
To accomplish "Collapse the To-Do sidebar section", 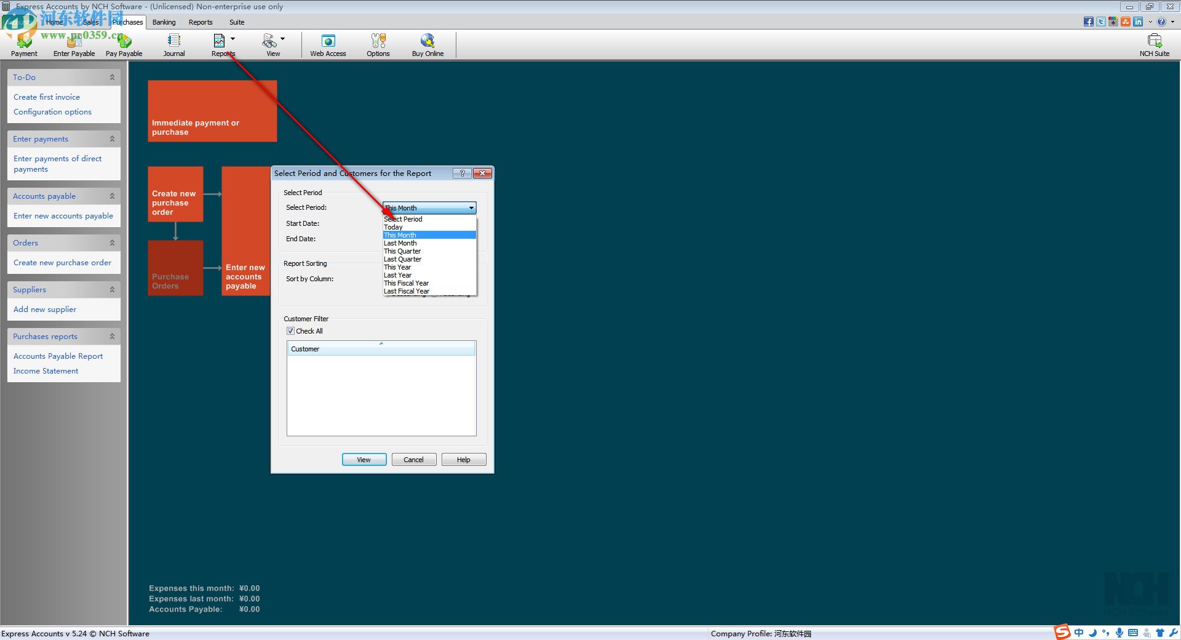I will [x=112, y=78].
